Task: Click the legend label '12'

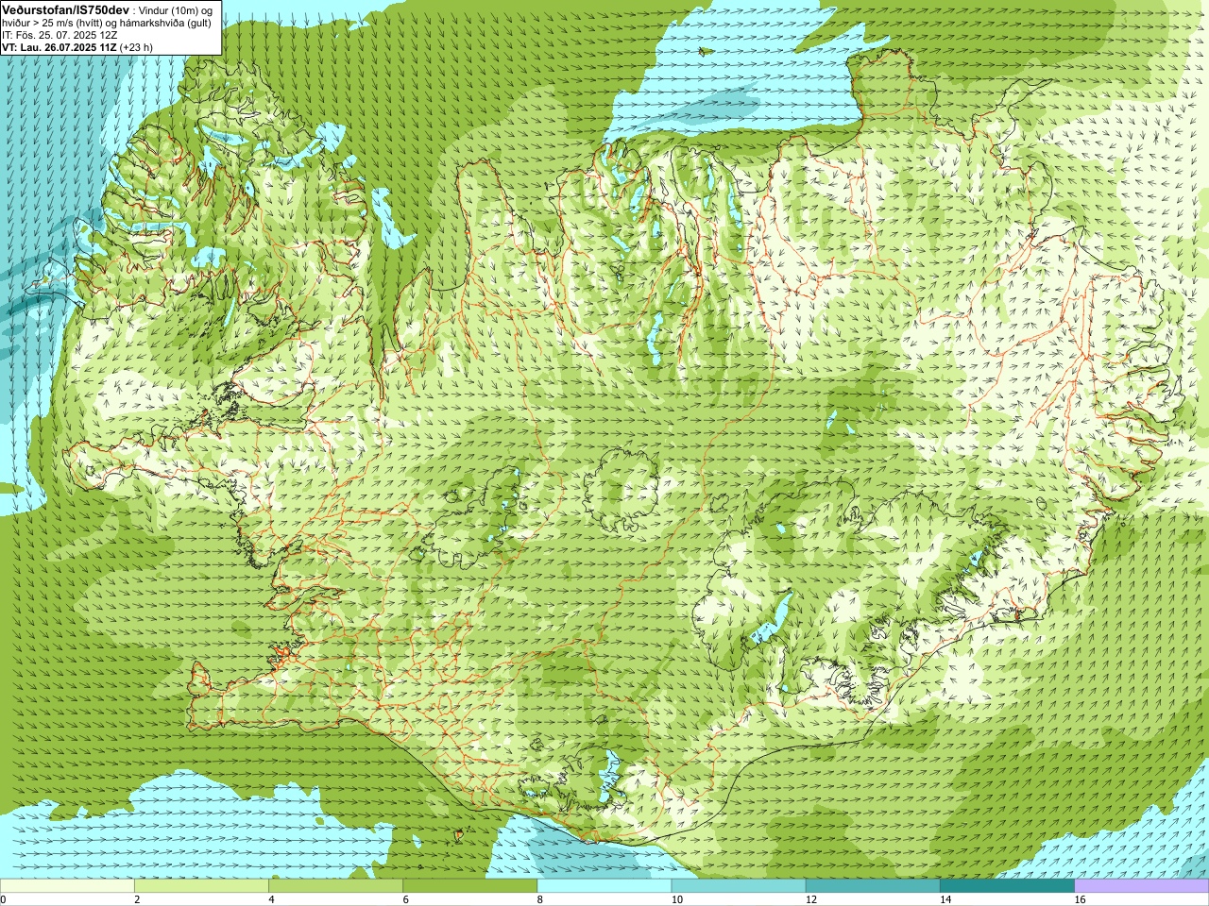Action: click(811, 899)
